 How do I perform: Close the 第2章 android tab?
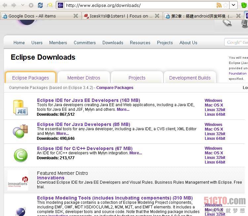[238, 16]
